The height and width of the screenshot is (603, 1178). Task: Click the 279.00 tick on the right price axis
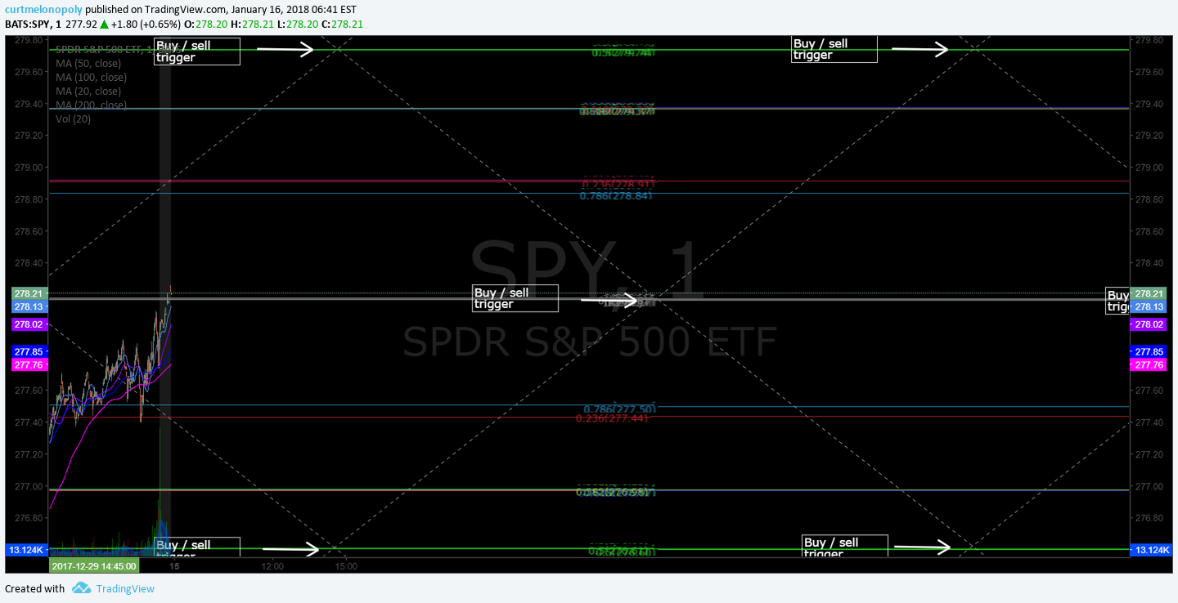click(1149, 167)
